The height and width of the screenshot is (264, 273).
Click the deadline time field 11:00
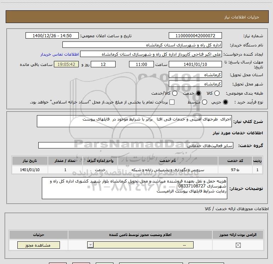pyautogui.click(x=141, y=64)
